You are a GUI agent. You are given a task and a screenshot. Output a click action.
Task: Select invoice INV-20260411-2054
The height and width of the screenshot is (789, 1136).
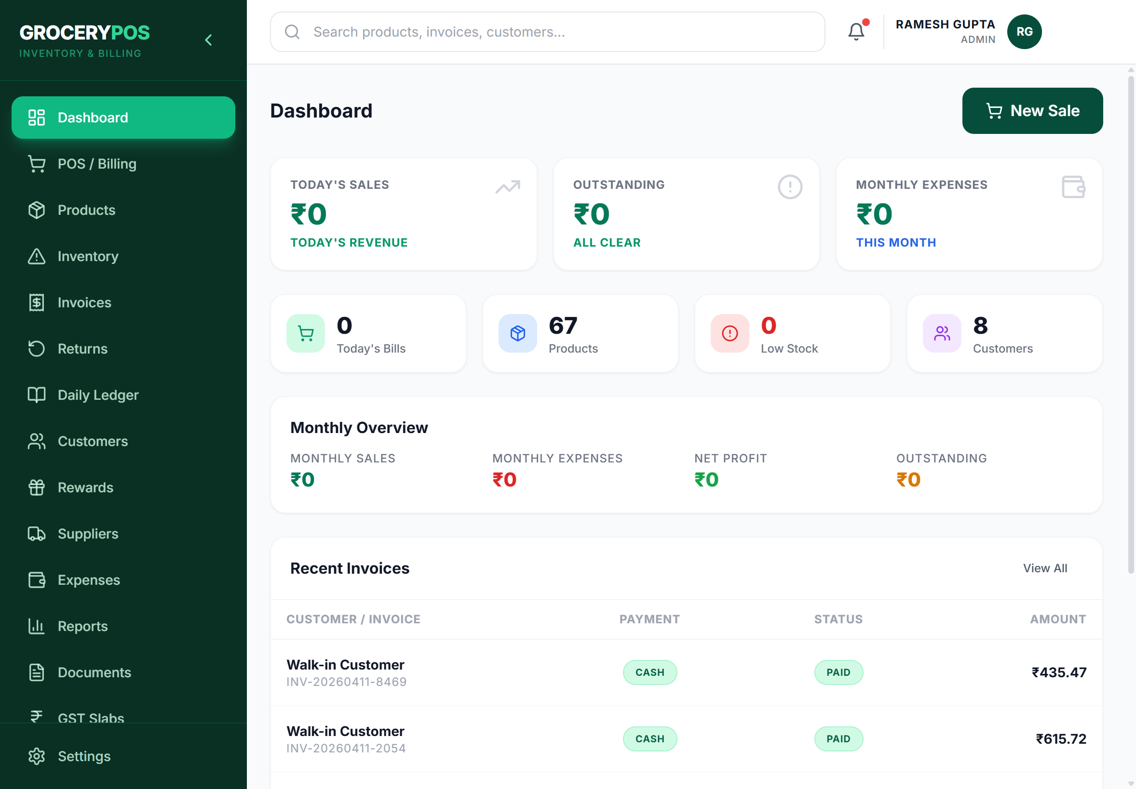pos(686,739)
